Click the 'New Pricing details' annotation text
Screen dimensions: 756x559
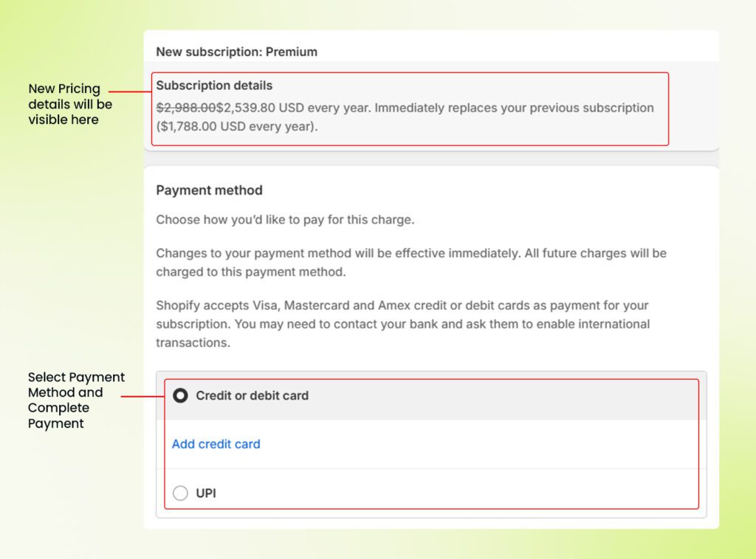point(70,104)
